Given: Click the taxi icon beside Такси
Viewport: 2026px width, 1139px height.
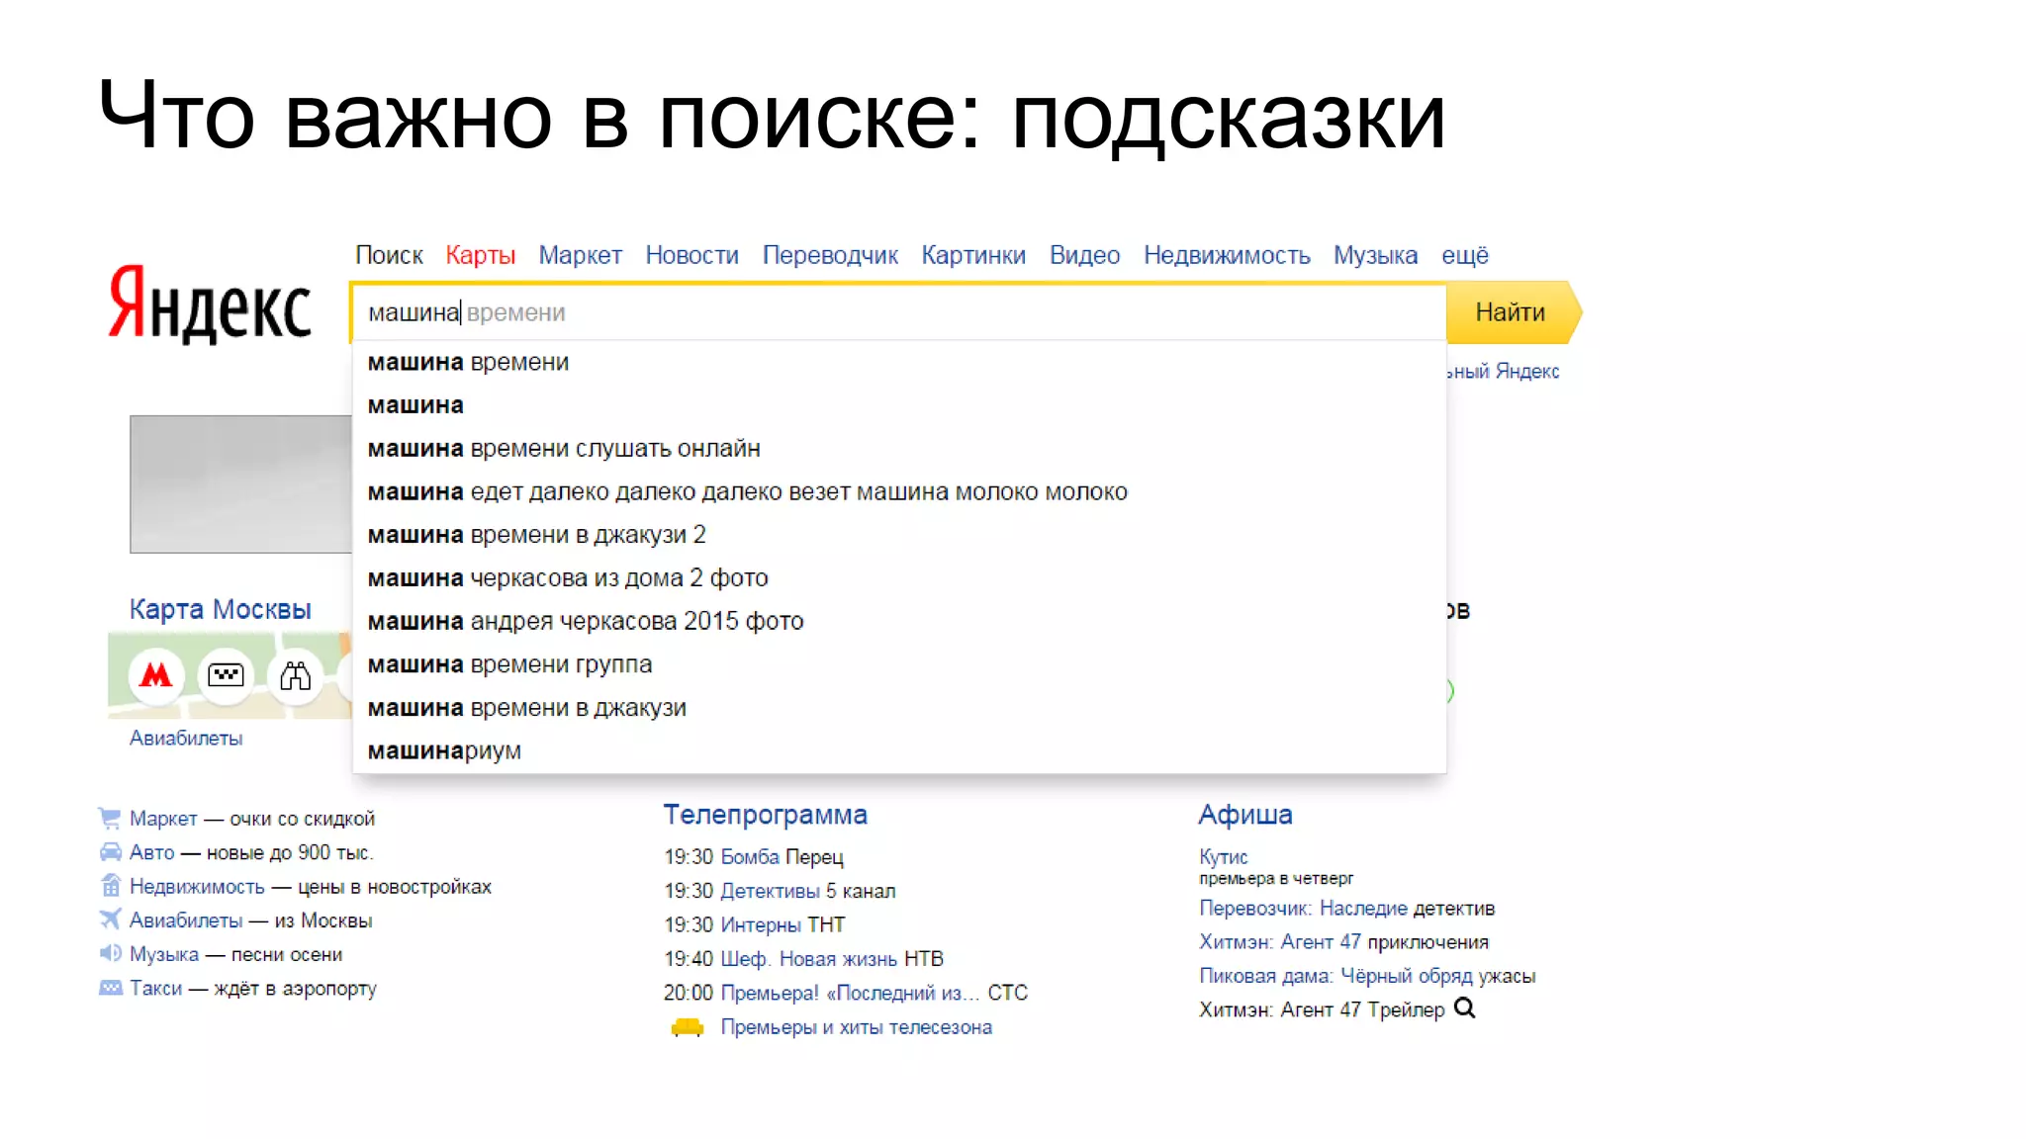Looking at the screenshot, I should tap(110, 987).
